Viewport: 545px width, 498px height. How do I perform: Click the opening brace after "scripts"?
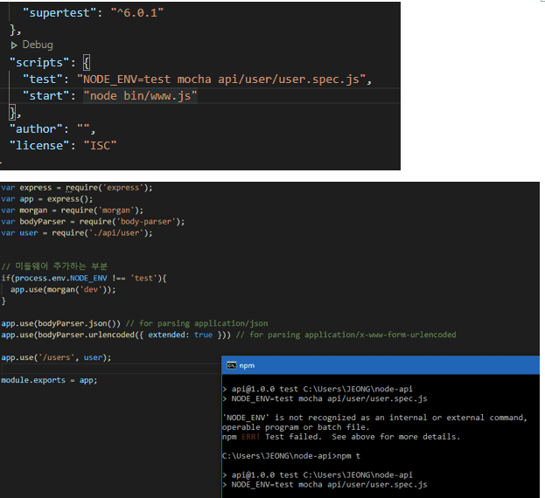87,63
